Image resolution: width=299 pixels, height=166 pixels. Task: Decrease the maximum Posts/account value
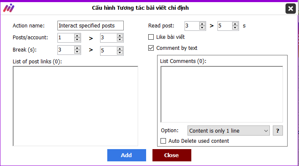(120, 39)
